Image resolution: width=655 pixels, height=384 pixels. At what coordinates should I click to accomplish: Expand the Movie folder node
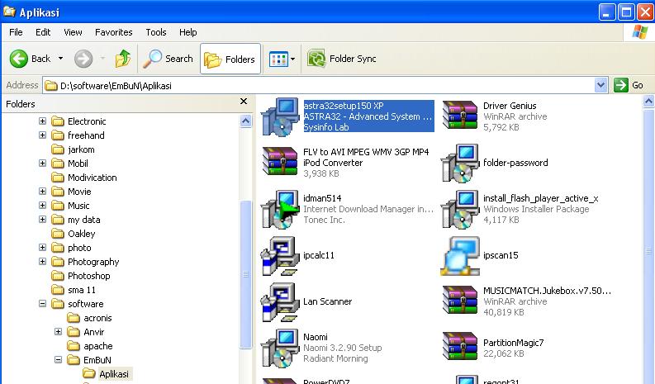pos(42,191)
